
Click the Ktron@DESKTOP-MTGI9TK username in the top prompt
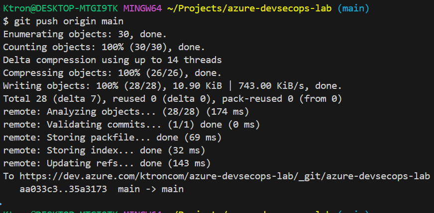click(61, 8)
